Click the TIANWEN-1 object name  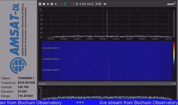coord(26,78)
